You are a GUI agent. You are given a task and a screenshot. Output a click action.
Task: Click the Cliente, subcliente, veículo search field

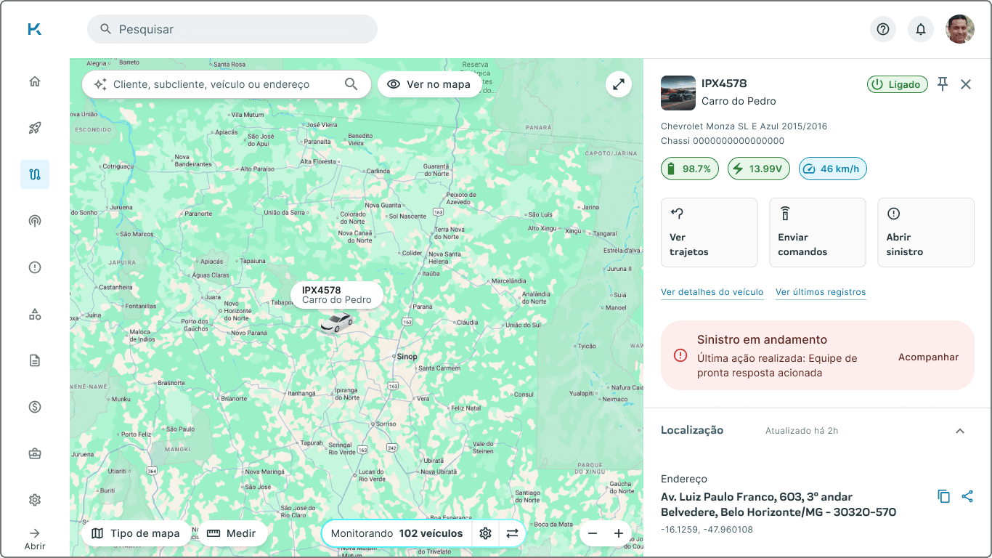coord(227,84)
